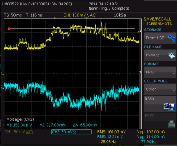Click the PRINT button
Screen dimensions: 177x146
point(160,121)
